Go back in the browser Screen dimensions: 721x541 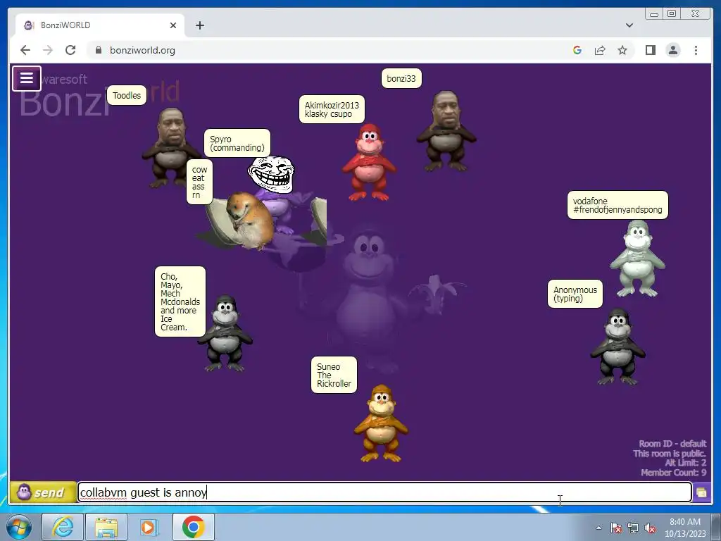(25, 50)
